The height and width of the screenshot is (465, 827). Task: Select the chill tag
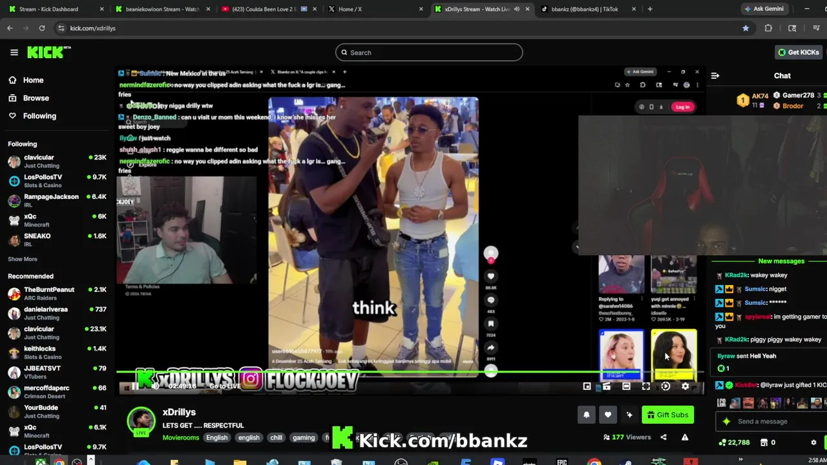[276, 438]
